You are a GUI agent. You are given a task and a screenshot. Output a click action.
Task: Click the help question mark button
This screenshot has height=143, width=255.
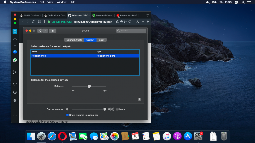(x=139, y=99)
